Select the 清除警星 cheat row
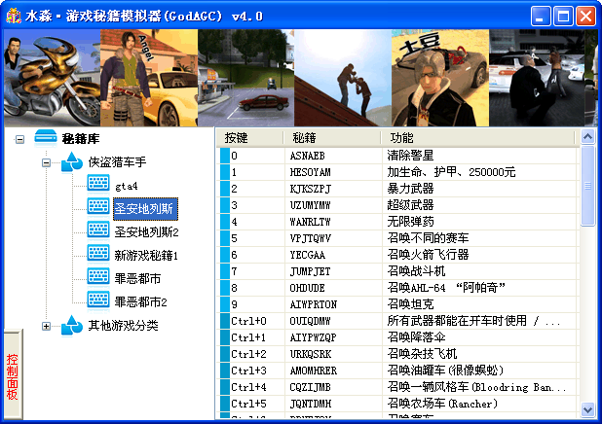602x424 pixels. coord(397,156)
